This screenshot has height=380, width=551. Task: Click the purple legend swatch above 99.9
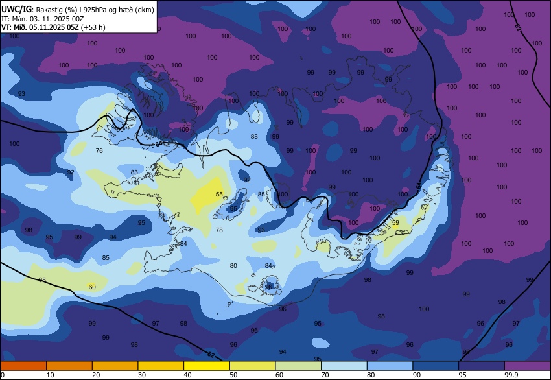(x=528, y=366)
